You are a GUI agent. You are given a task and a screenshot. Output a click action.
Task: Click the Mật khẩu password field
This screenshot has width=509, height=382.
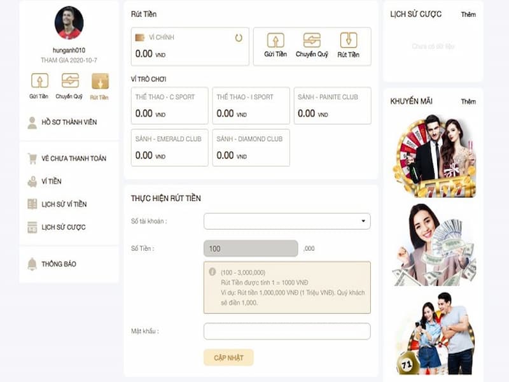(x=286, y=332)
